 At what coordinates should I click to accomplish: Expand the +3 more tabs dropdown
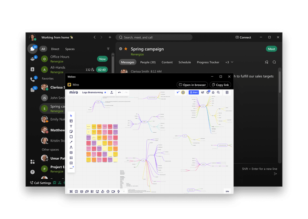229,62
